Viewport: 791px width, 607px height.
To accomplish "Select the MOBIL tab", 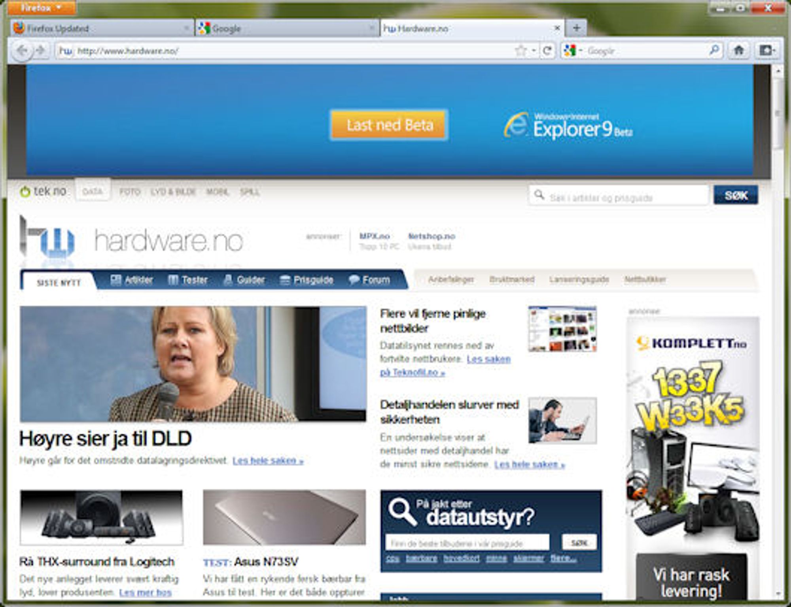I will click(218, 192).
